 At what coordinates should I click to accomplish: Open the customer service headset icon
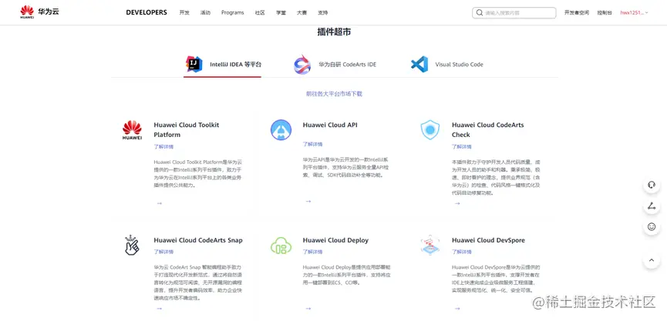tap(652, 185)
